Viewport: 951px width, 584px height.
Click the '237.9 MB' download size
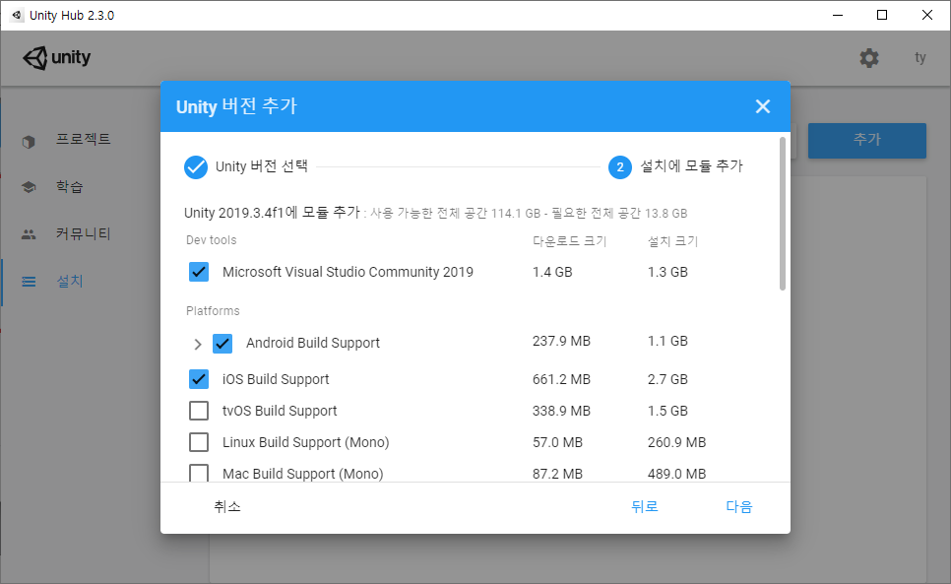[561, 341]
